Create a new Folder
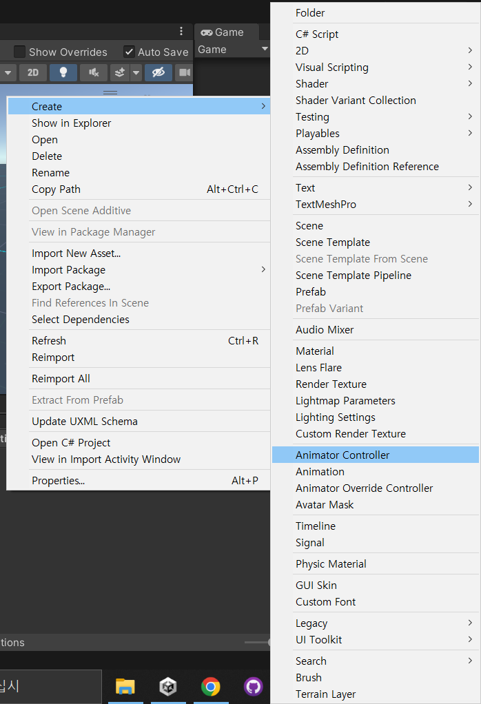Viewport: 481px width, 704px height. pos(376,13)
